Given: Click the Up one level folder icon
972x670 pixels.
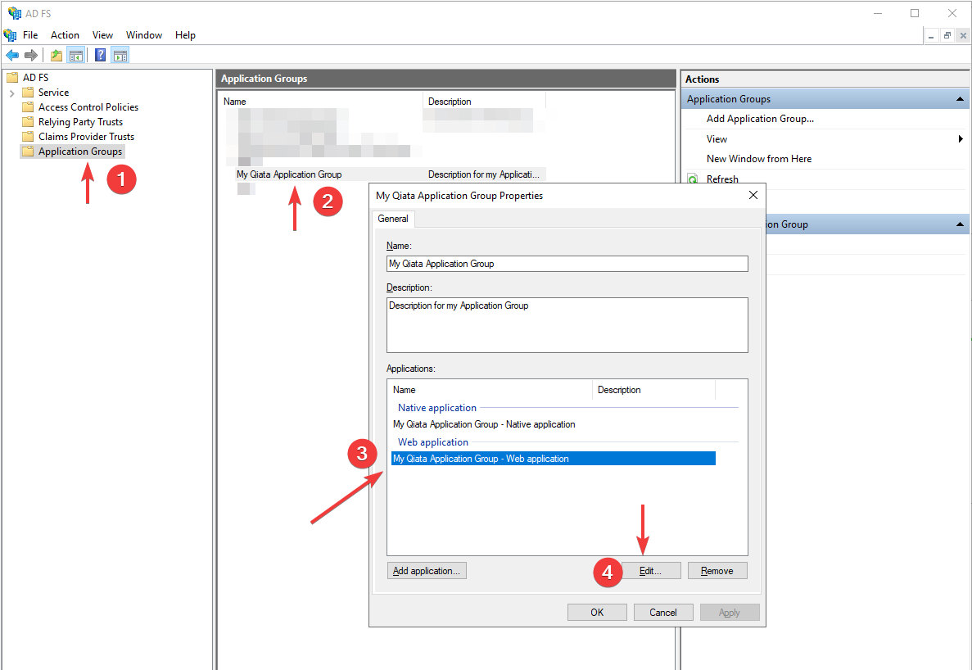Looking at the screenshot, I should 56,55.
